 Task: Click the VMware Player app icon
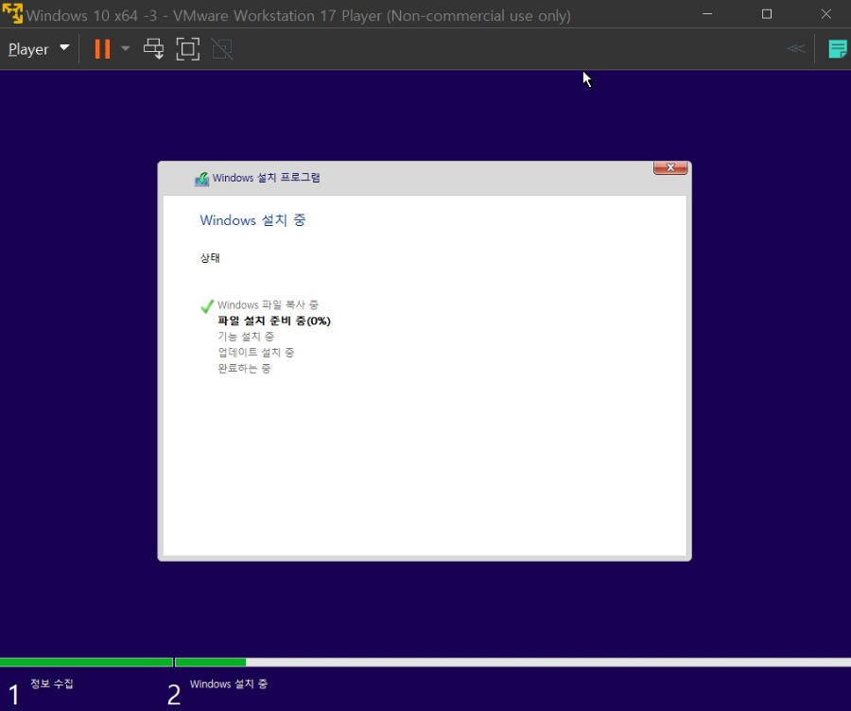tap(12, 13)
